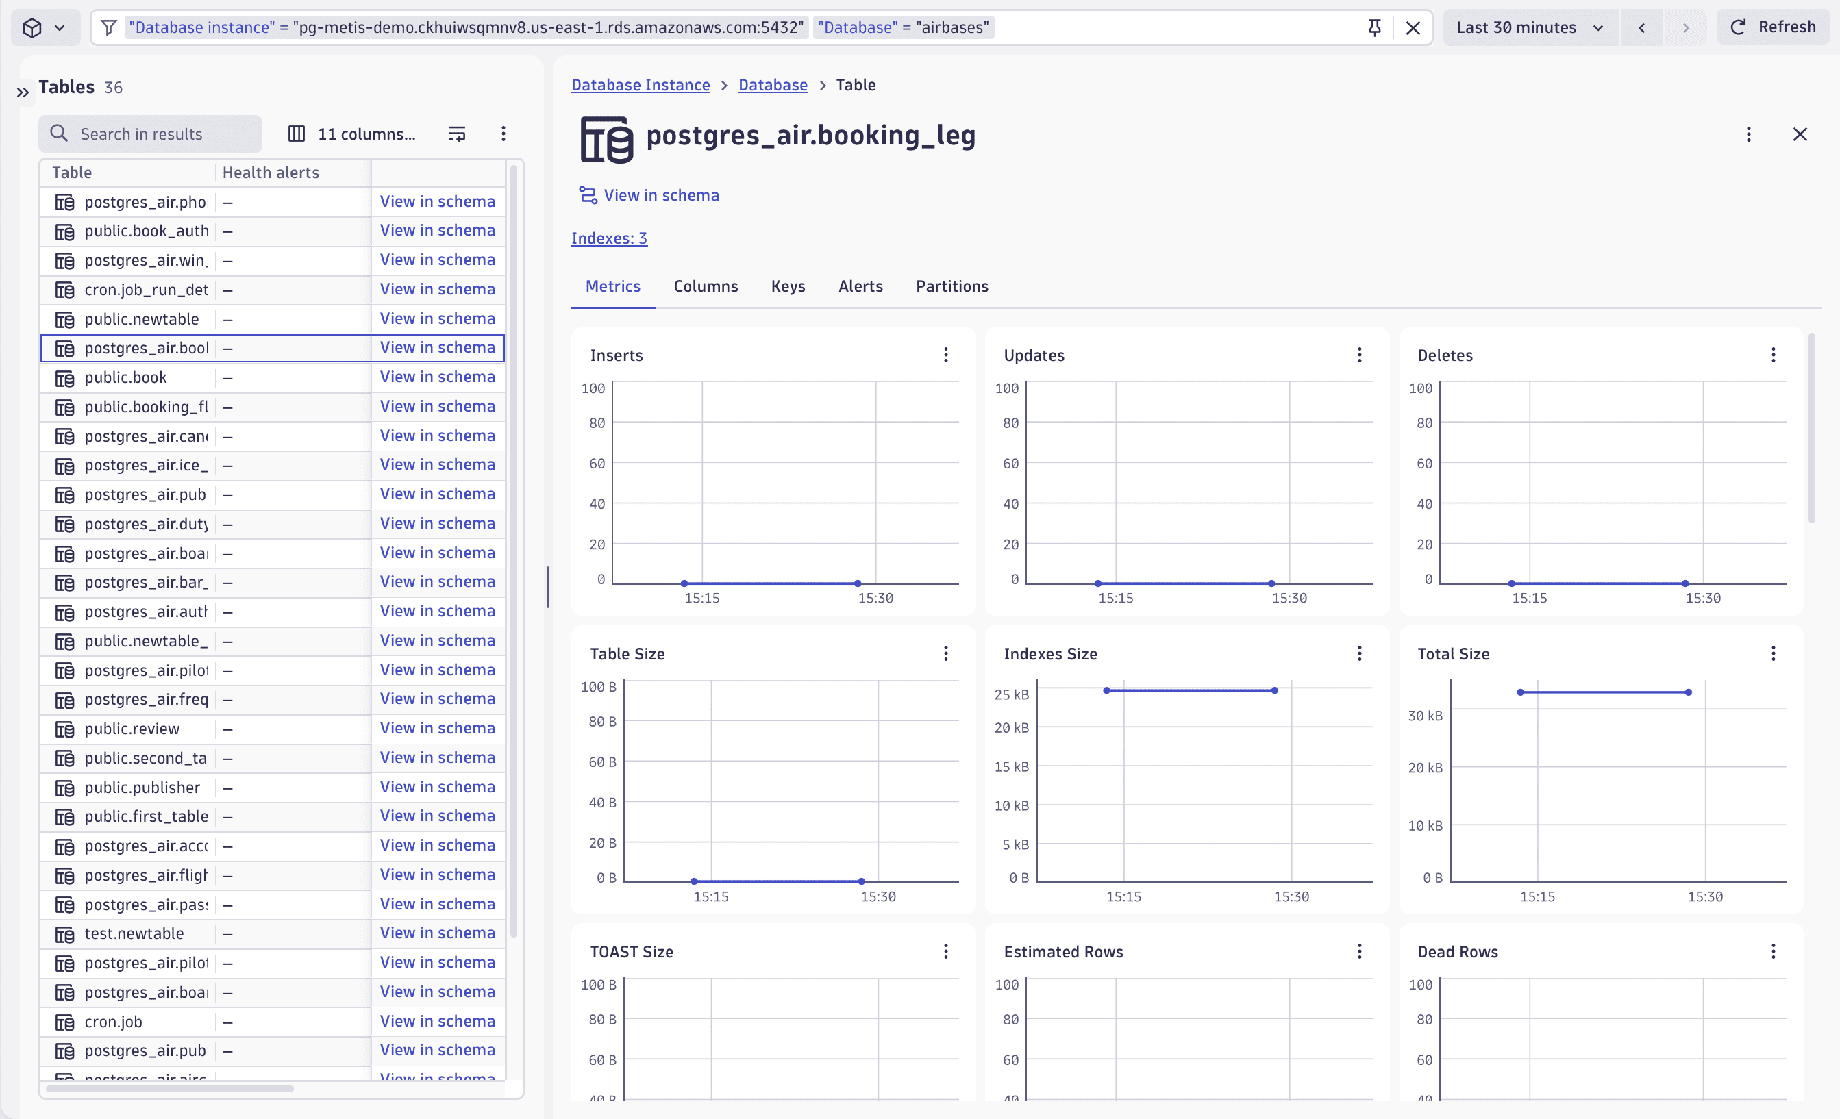Viewport: 1840px width, 1119px height.
Task: Click the Database breadcrumb link
Action: 773,85
